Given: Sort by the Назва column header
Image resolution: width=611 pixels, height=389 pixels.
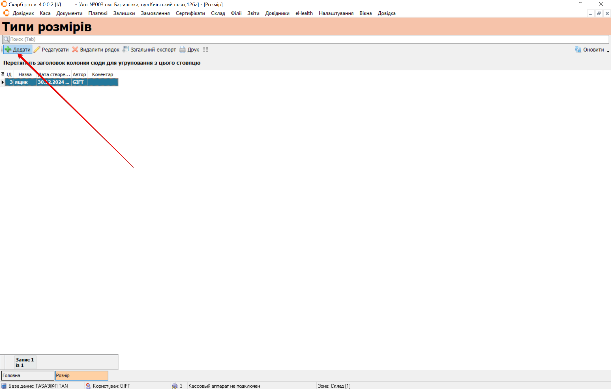Looking at the screenshot, I should [x=25, y=74].
